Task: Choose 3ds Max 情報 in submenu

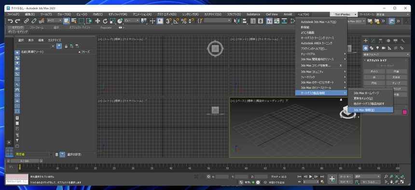Action: point(370,110)
